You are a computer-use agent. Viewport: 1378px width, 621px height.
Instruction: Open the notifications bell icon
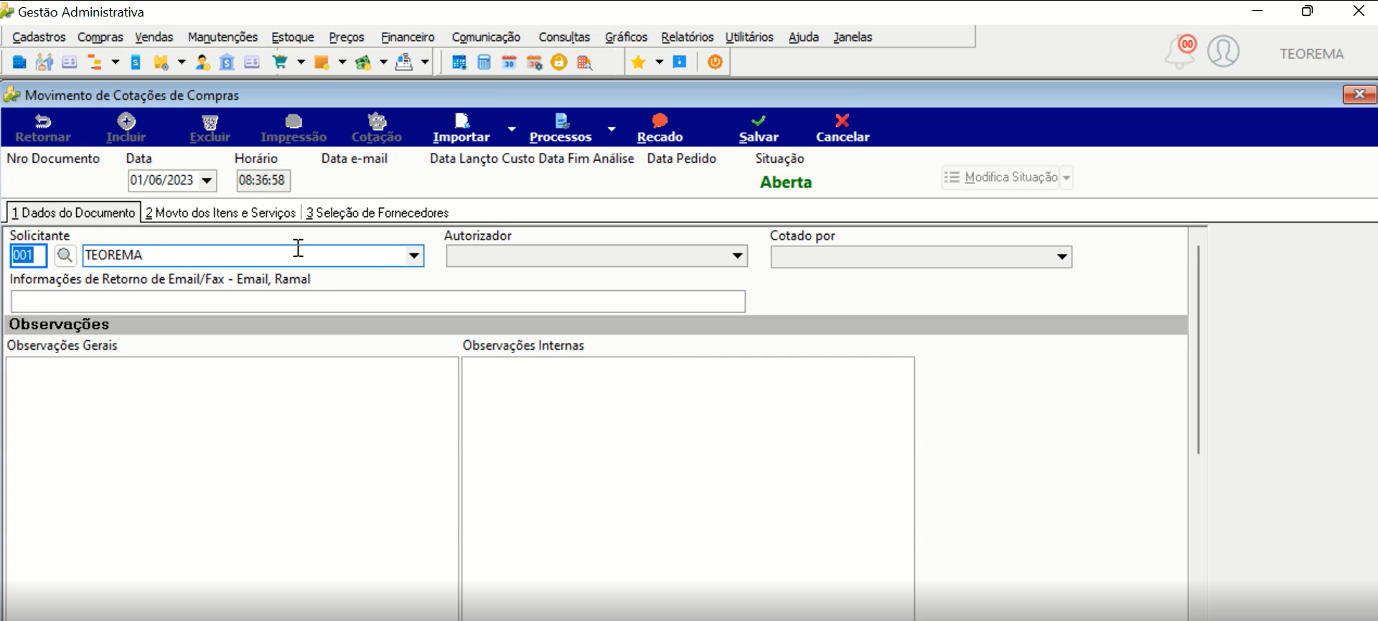point(1180,52)
